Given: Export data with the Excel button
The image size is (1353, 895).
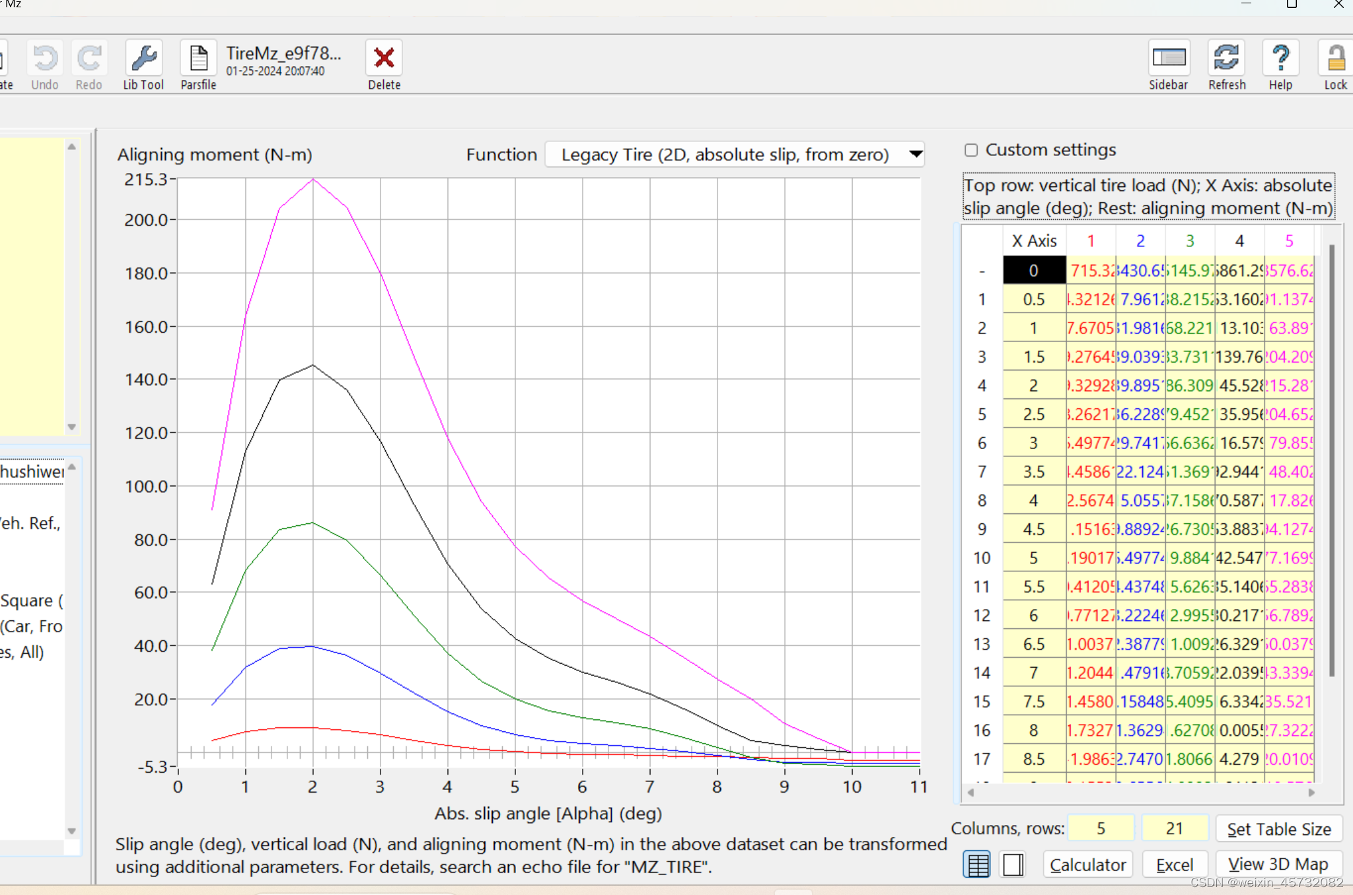Looking at the screenshot, I should pyautogui.click(x=1175, y=864).
